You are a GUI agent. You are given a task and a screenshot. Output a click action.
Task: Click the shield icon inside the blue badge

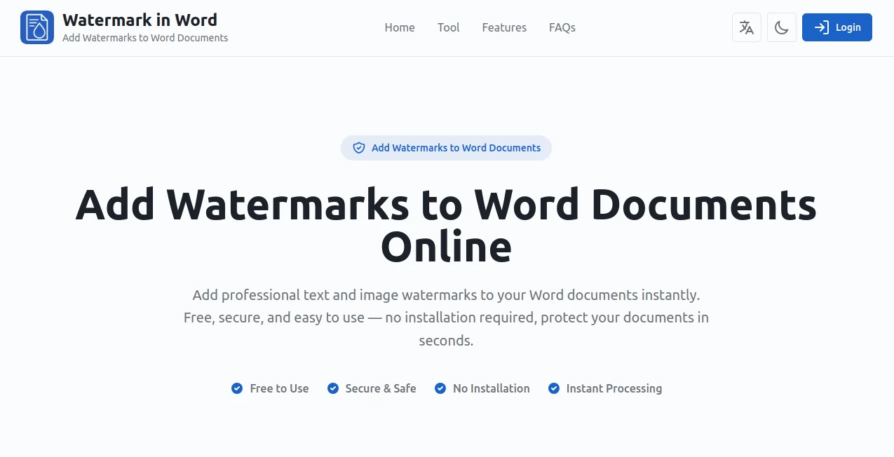[x=359, y=148]
